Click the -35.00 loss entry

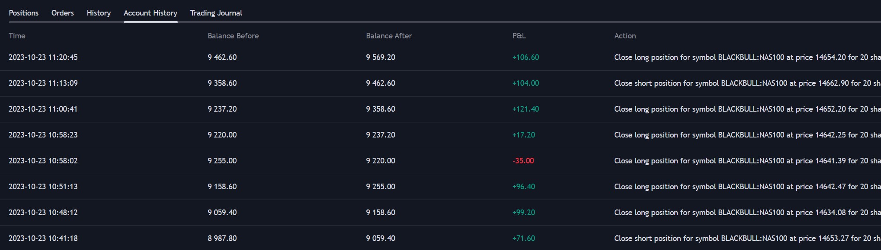(523, 161)
